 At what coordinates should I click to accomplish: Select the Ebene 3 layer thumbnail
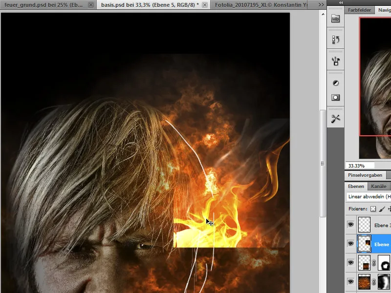[x=364, y=225]
